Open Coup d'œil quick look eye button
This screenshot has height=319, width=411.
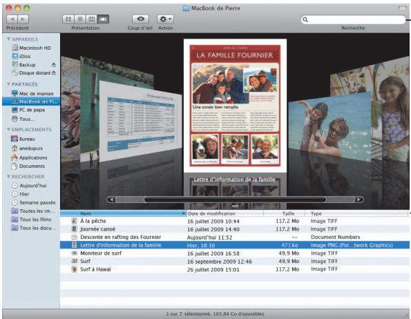click(x=140, y=19)
